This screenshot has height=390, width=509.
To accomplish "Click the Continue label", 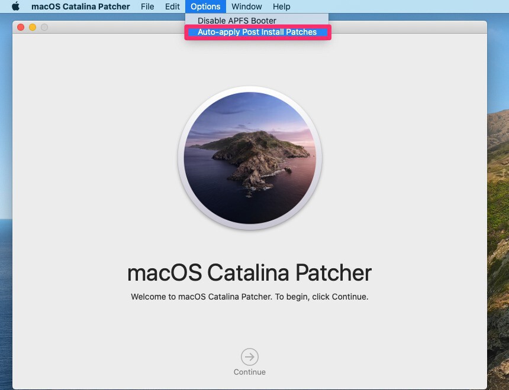I will (250, 372).
